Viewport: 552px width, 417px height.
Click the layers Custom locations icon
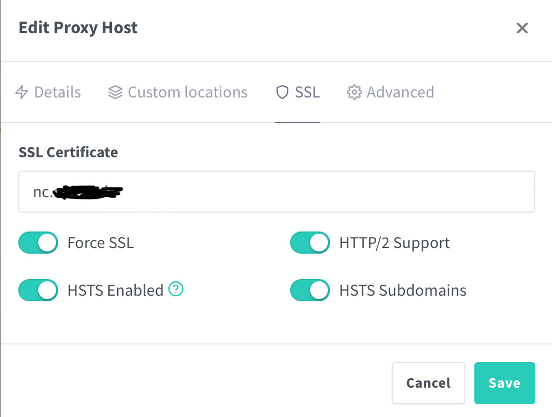115,92
